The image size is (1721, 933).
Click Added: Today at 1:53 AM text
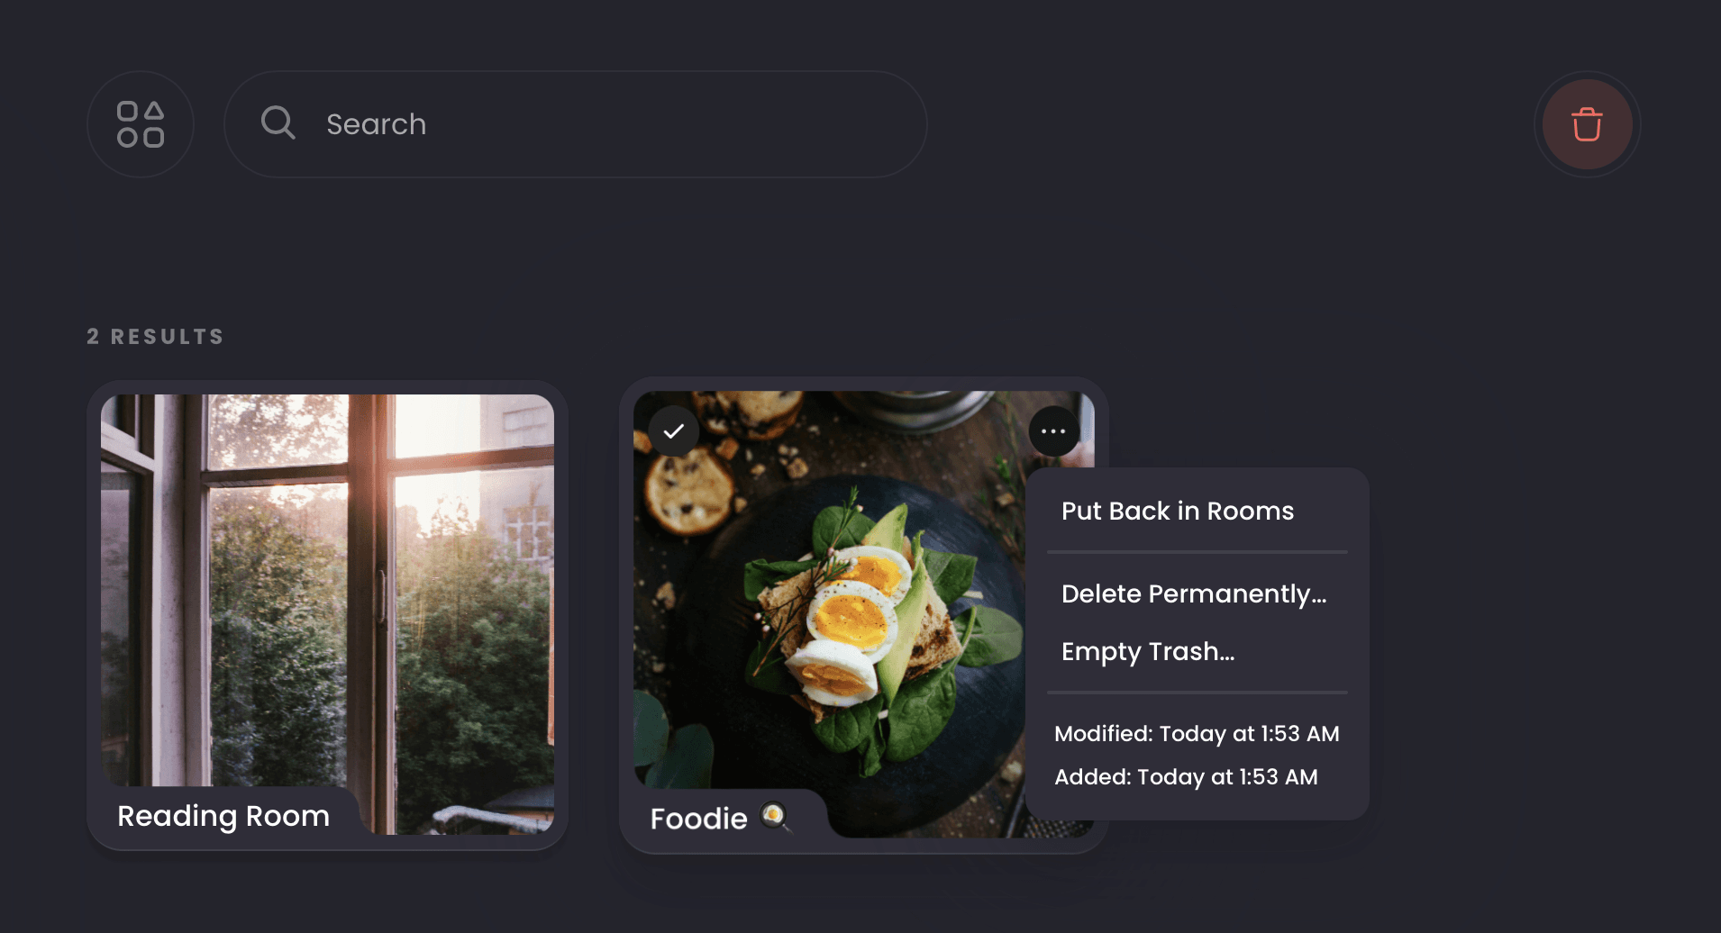click(1186, 777)
